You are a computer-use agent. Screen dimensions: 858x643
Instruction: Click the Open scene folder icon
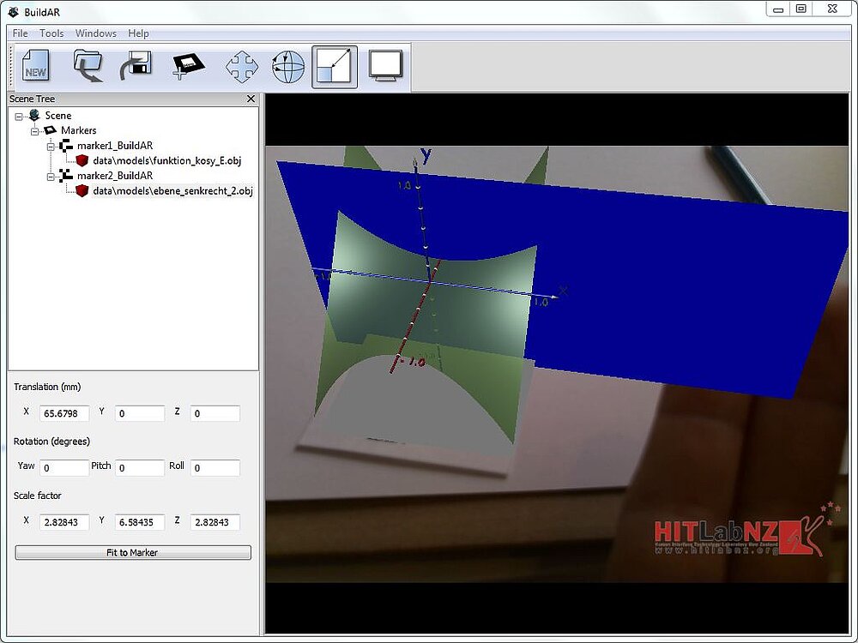[x=88, y=67]
